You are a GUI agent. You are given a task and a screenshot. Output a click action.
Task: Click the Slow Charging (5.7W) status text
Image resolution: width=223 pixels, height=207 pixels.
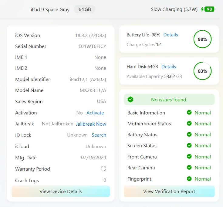pos(174,9)
